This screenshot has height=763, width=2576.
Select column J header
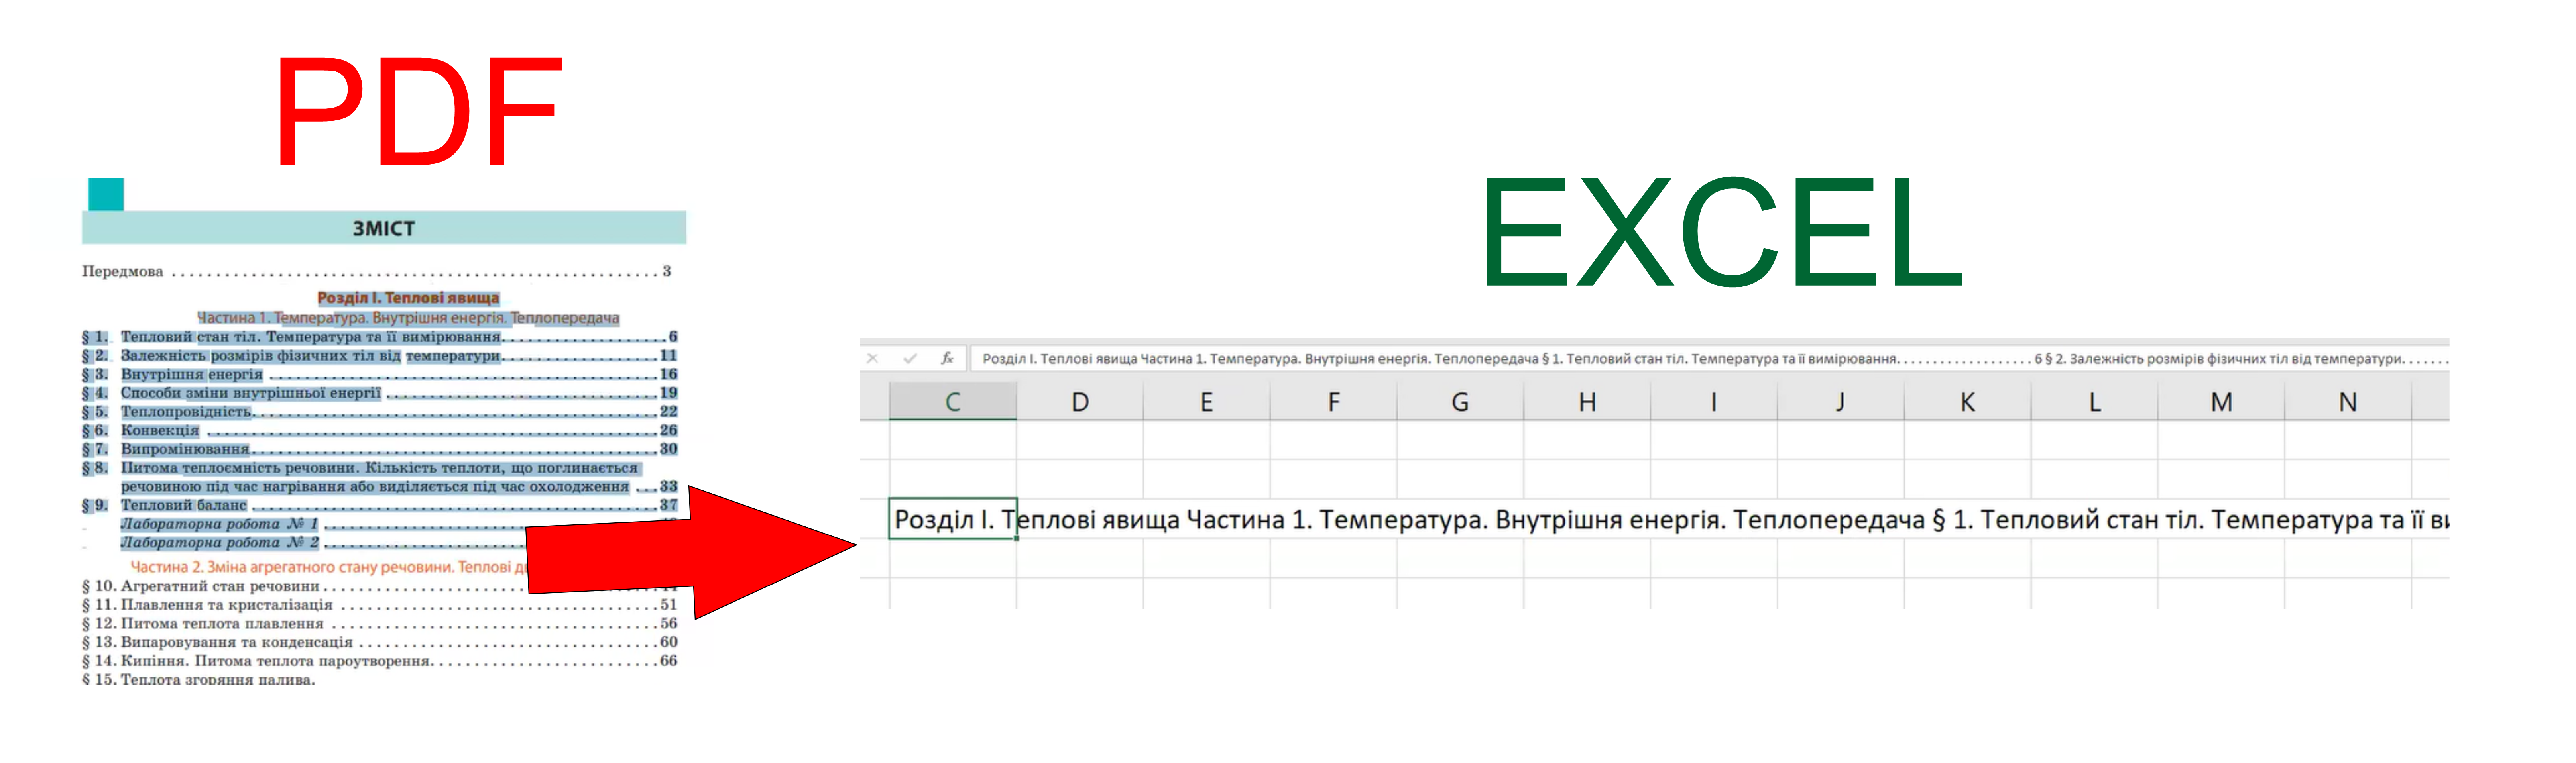(x=1841, y=402)
